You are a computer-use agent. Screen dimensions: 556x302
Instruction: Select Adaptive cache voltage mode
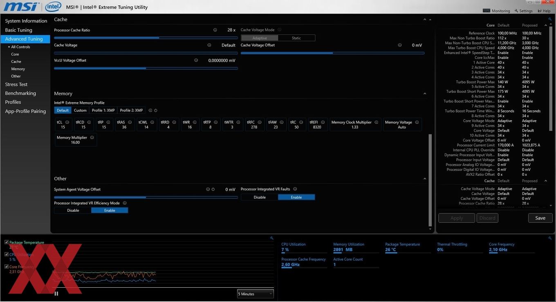260,38
